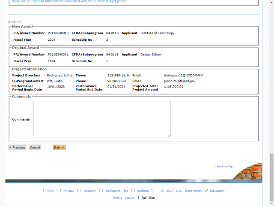
Task: Click the Submit button
Action: pos(59,148)
